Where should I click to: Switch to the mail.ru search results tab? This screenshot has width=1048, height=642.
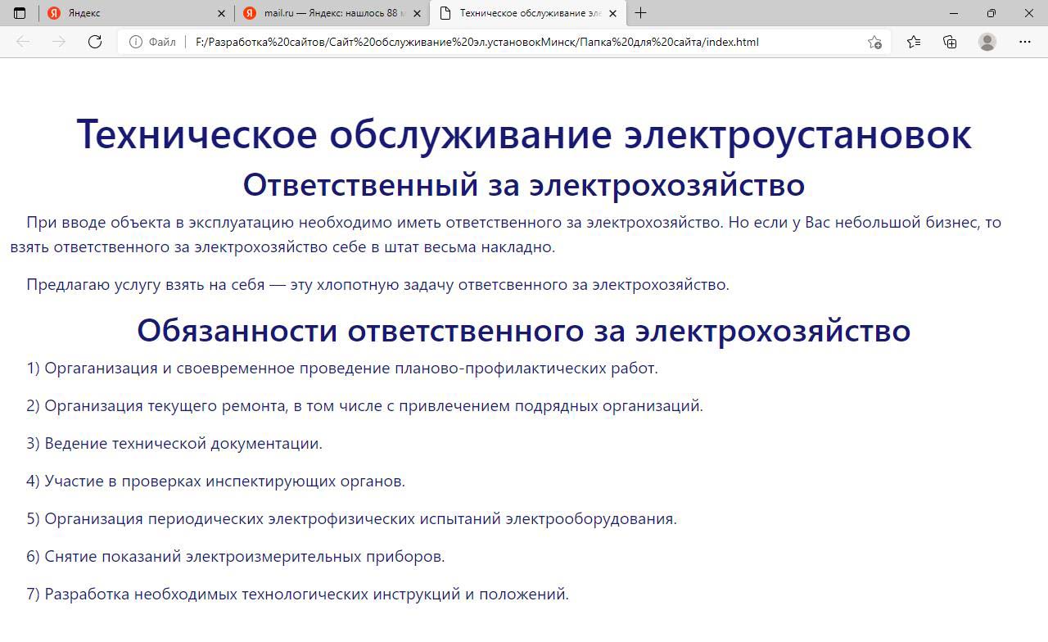tap(327, 13)
